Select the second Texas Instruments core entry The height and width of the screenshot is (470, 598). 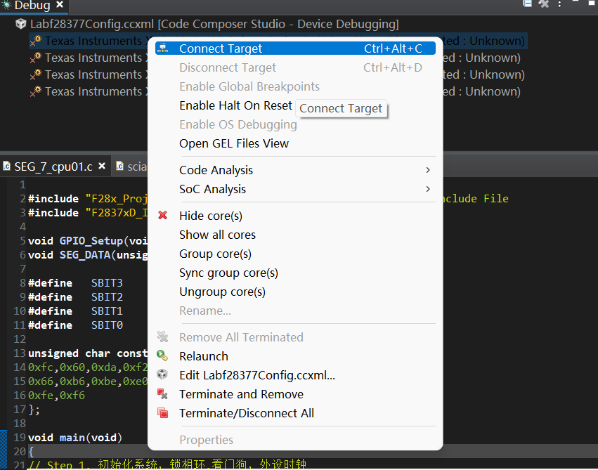click(93, 58)
